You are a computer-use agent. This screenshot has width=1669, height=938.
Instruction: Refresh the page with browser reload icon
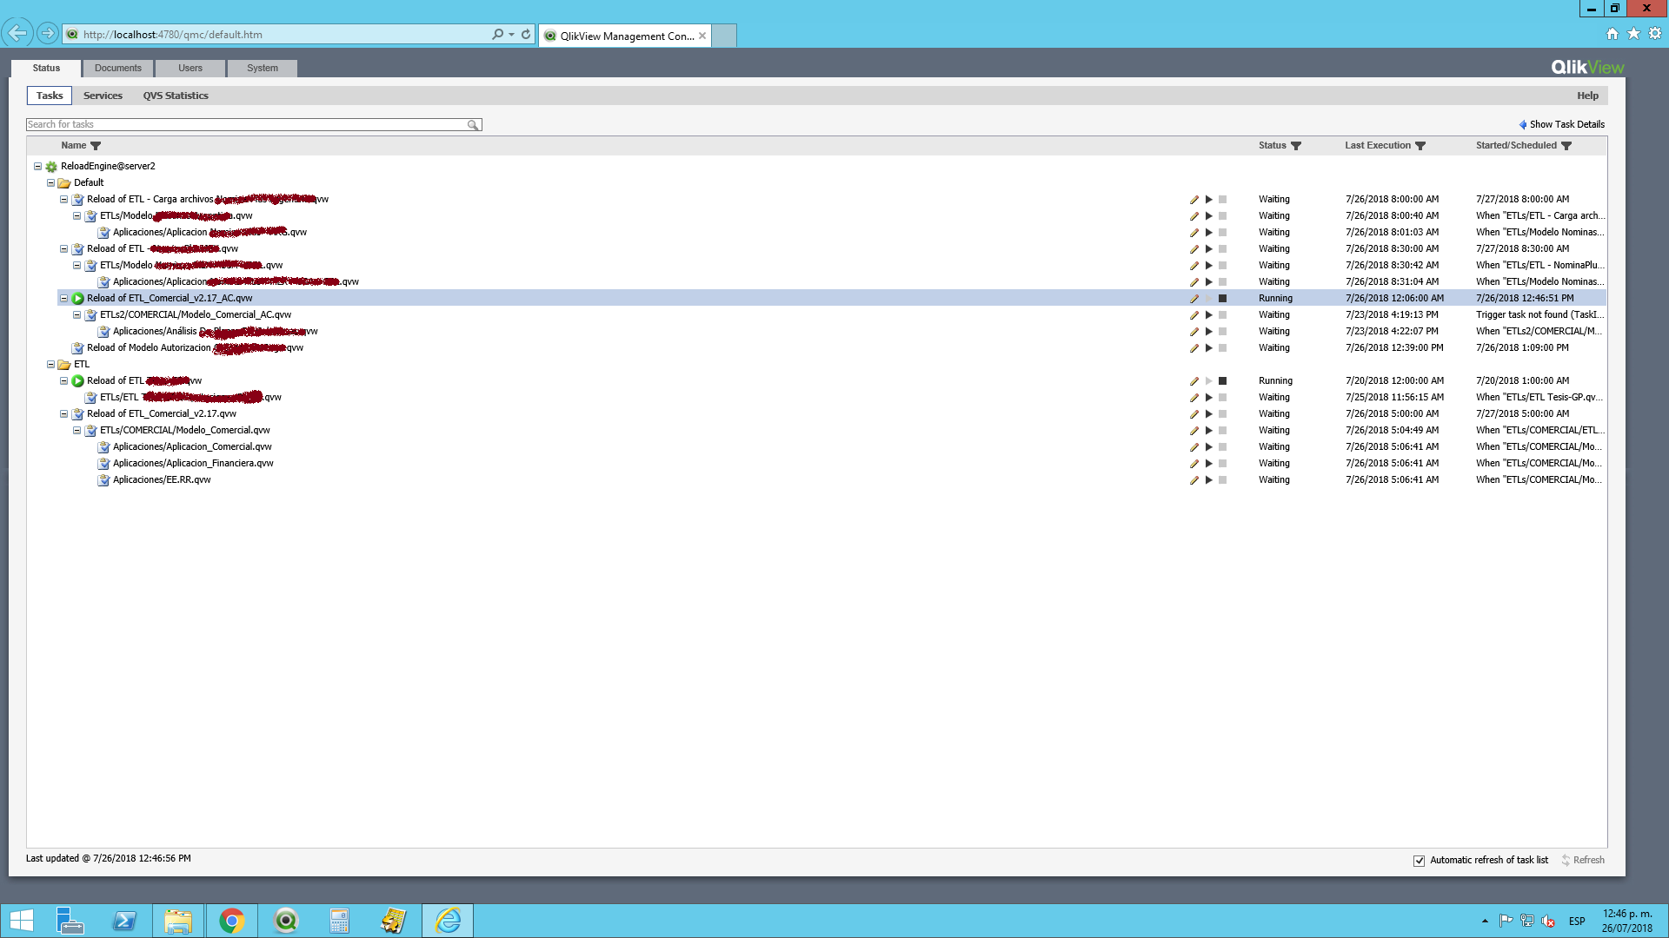(x=526, y=35)
